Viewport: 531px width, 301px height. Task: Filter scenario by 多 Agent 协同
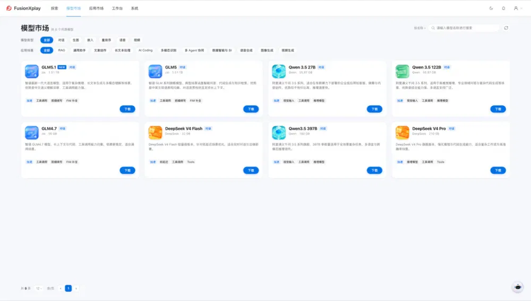point(194,50)
